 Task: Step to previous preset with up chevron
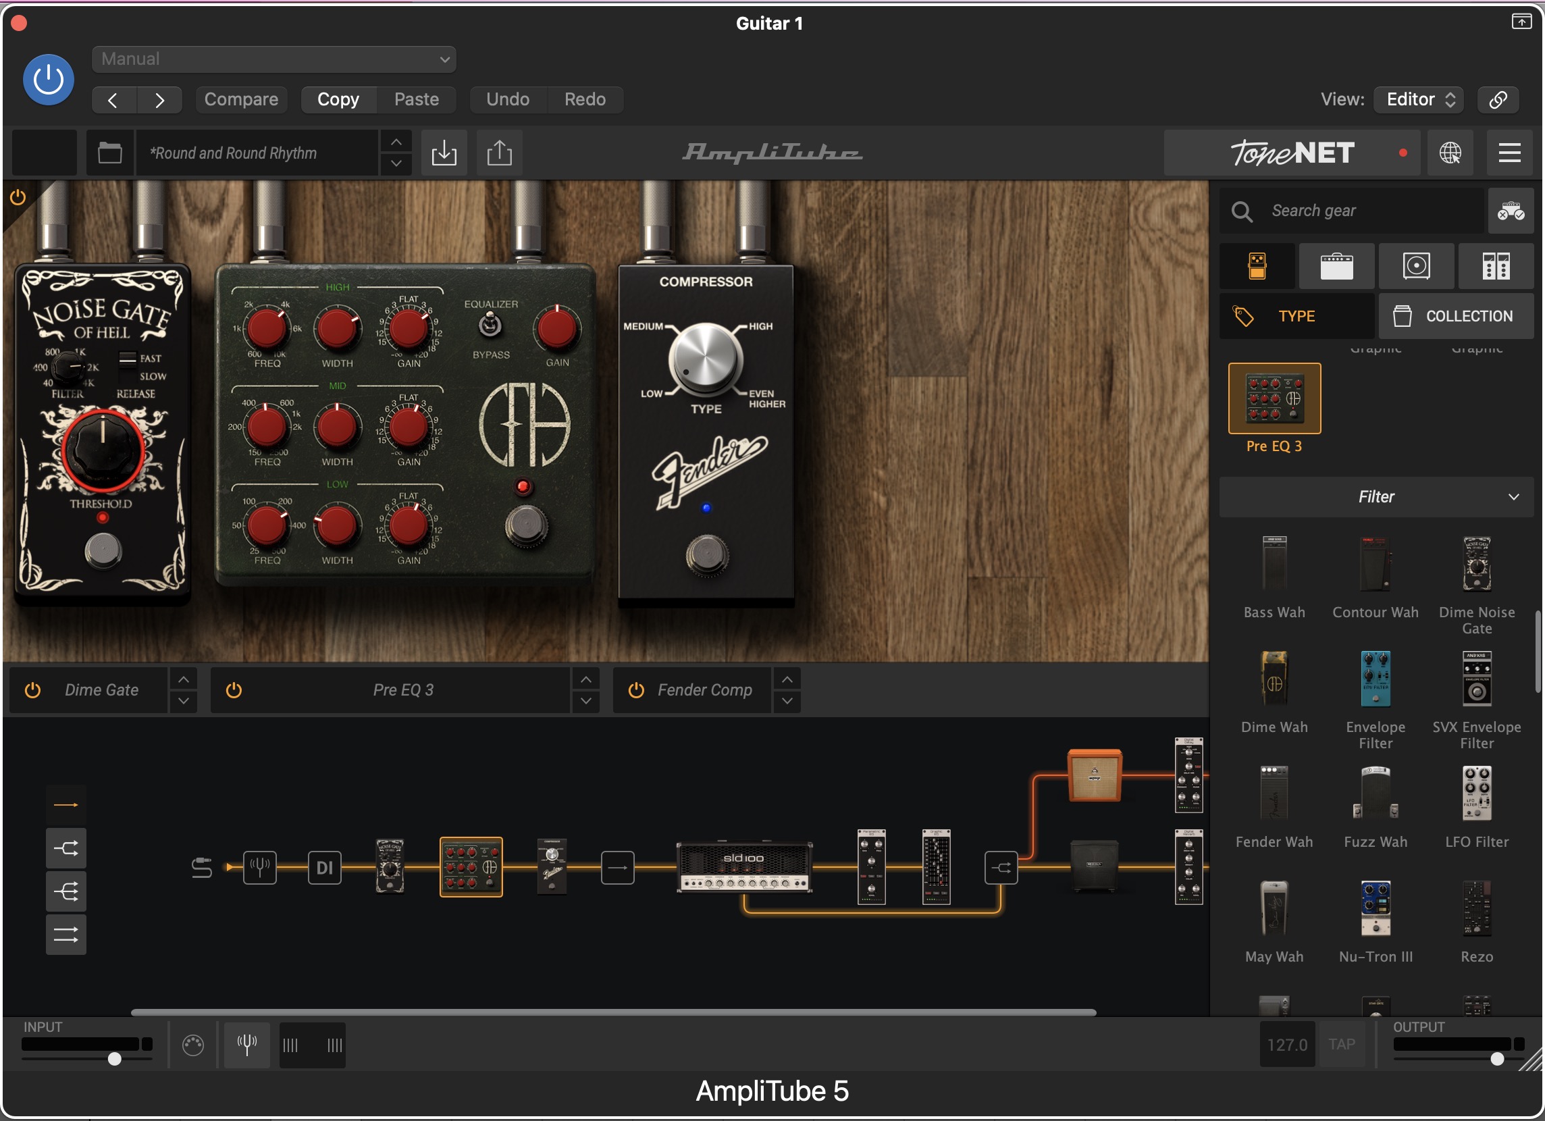coord(396,142)
